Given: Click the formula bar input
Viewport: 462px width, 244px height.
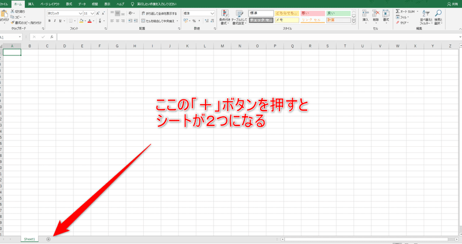Looking at the screenshot, I should click(x=258, y=37).
